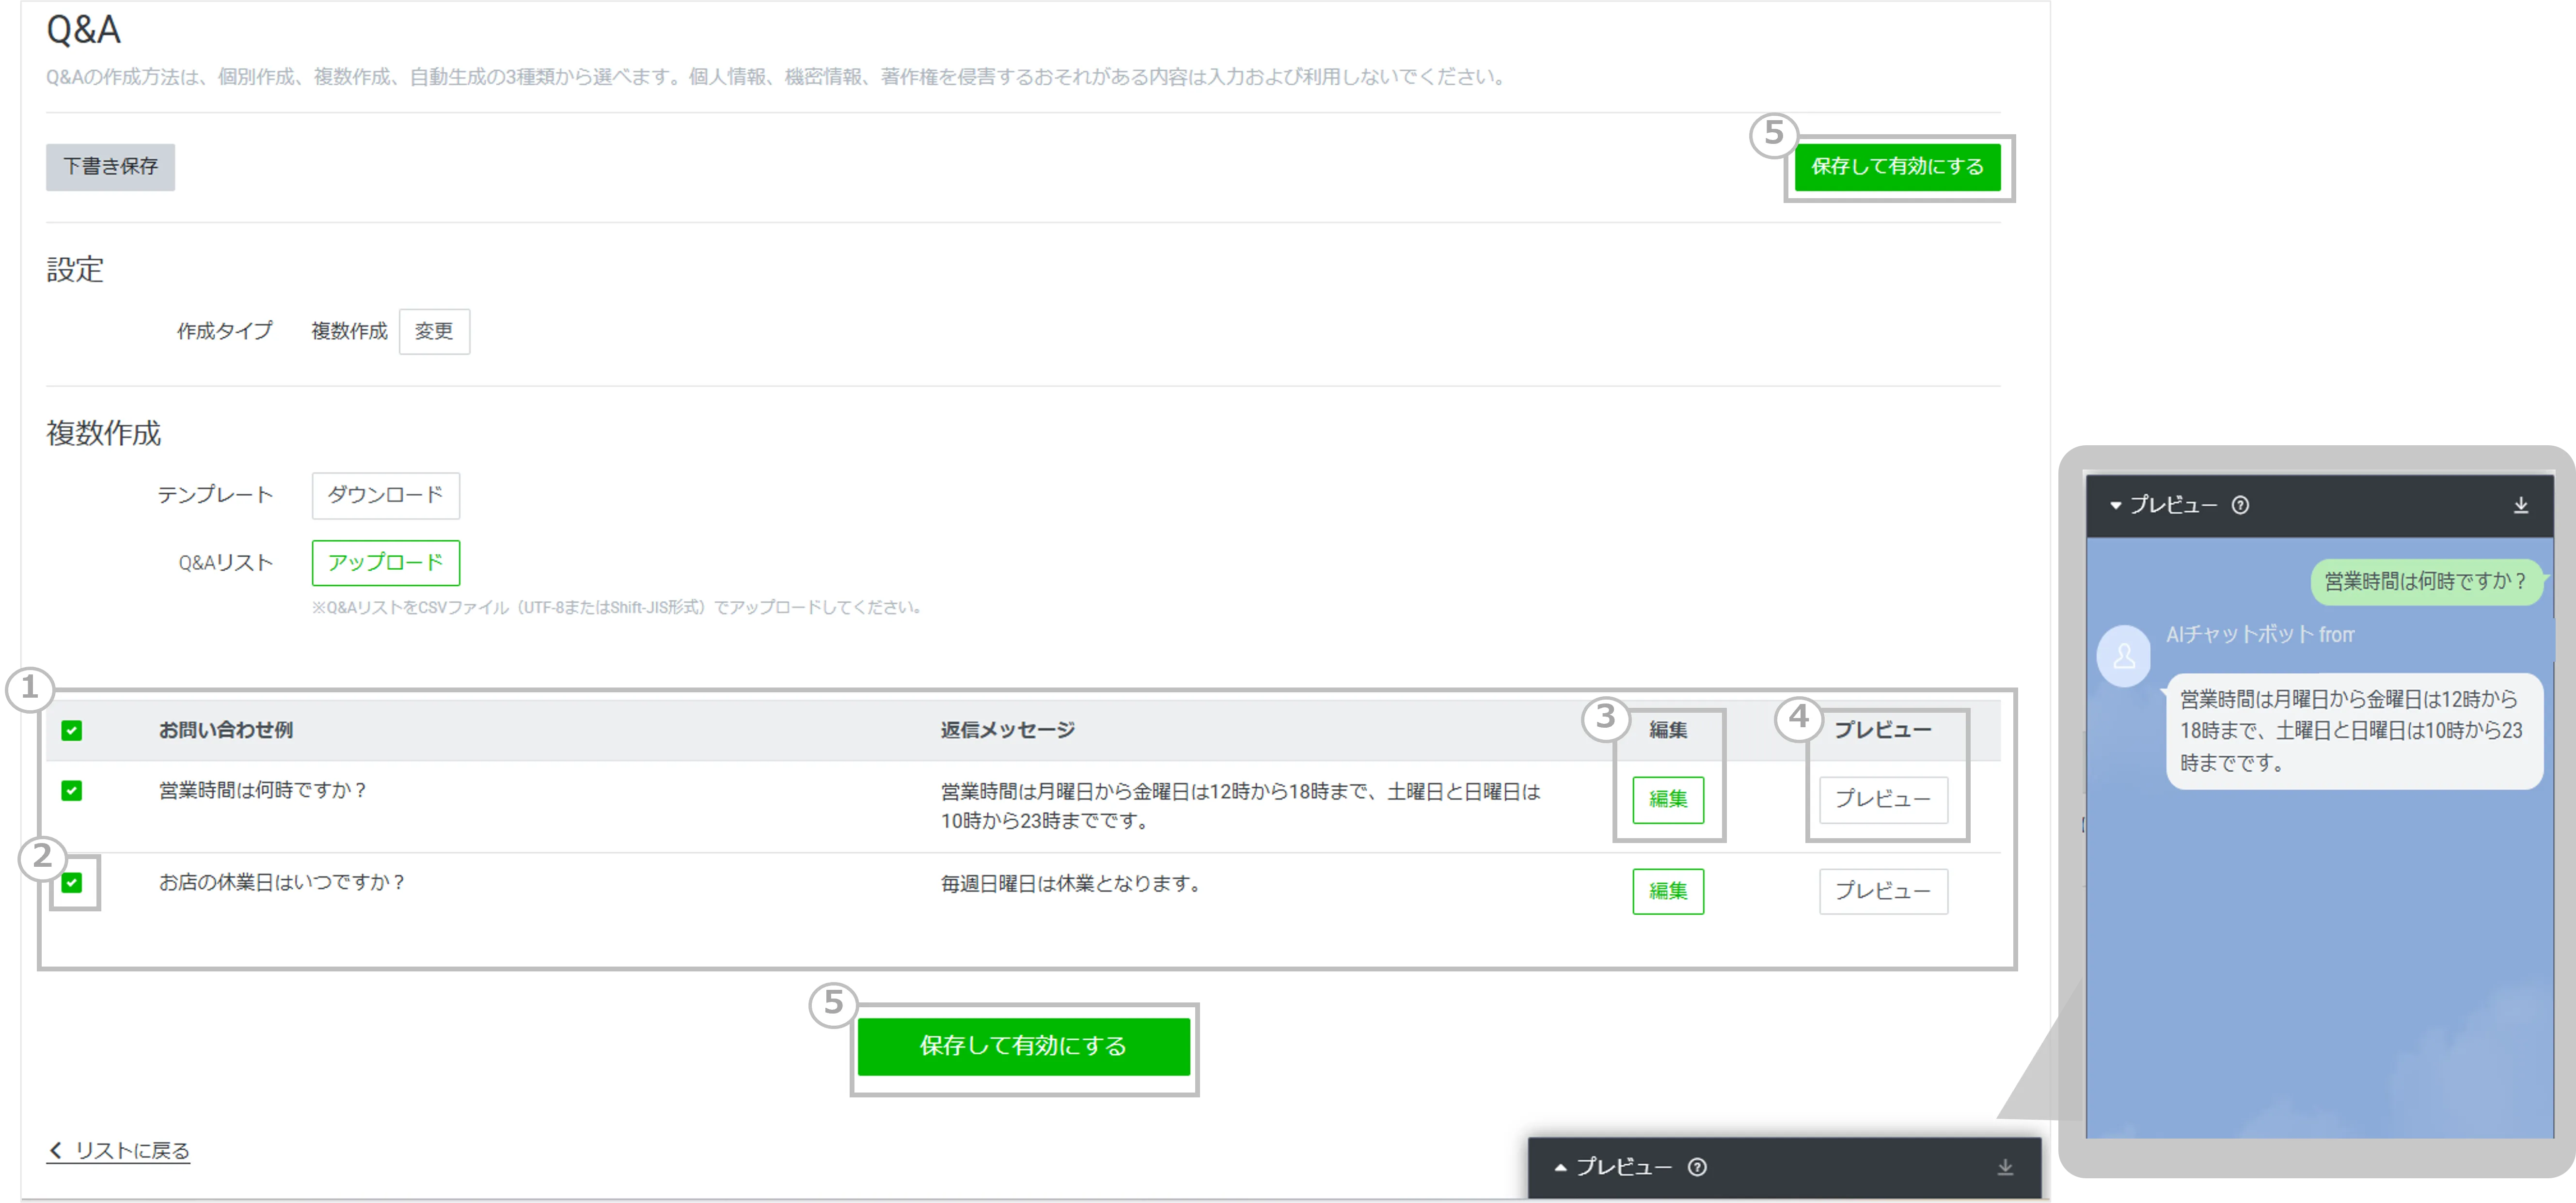Uncheck the 営業時間は何時ですか？ row checkbox
This screenshot has height=1203, width=2576.
[x=72, y=791]
